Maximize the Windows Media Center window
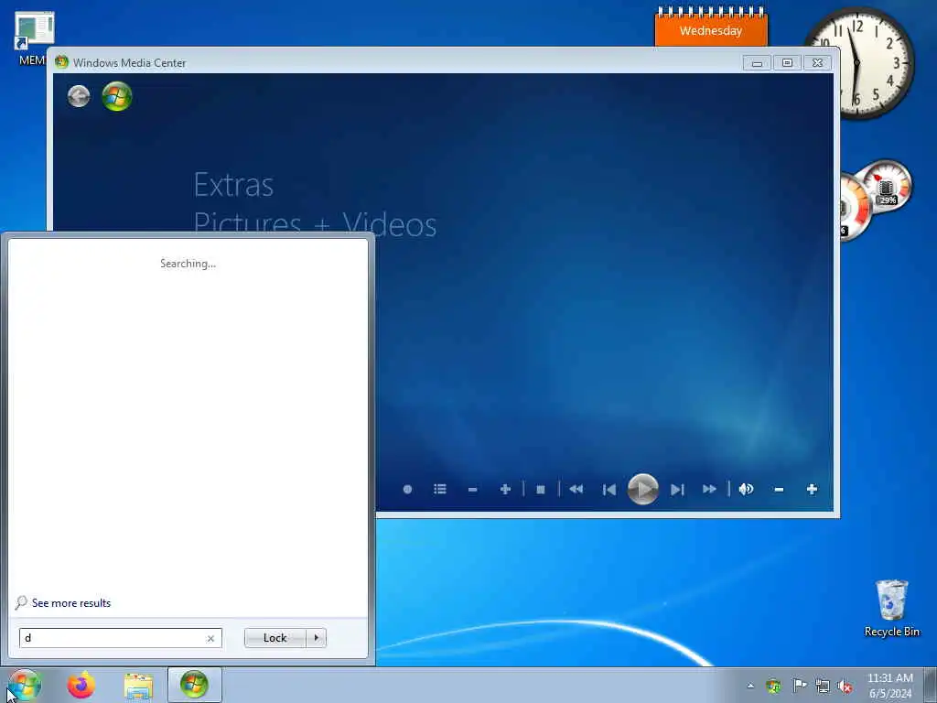The image size is (937, 703). coord(787,63)
